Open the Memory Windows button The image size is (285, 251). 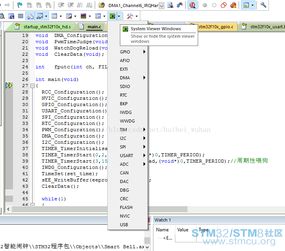click(x=54, y=16)
